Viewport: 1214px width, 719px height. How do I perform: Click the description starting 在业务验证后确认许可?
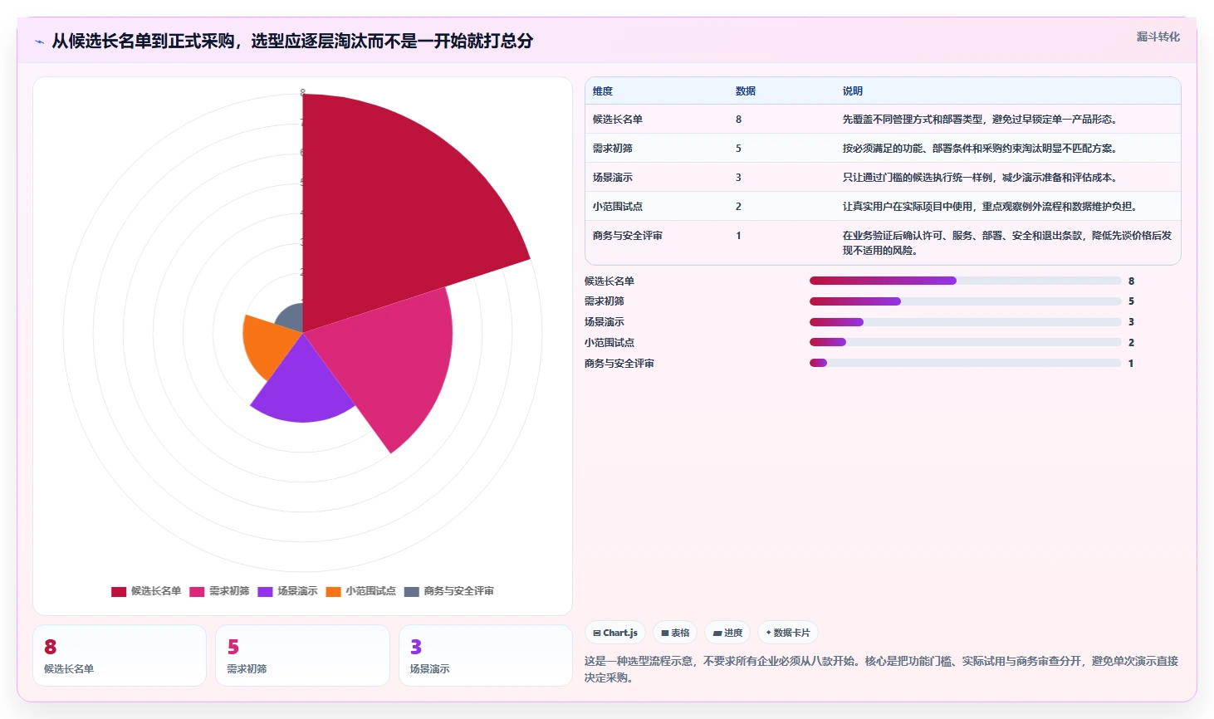click(x=1007, y=243)
